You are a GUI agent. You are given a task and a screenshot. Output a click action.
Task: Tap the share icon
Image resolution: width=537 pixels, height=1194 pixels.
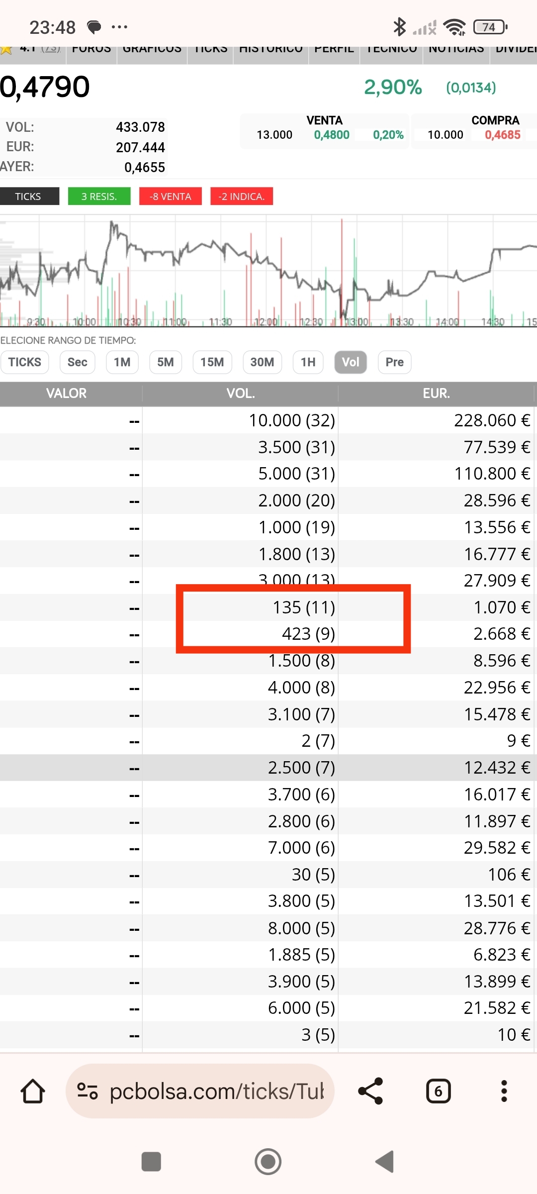[x=371, y=1092]
